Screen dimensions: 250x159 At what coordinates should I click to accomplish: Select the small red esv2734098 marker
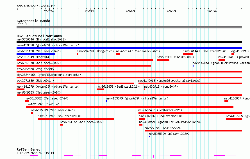pos(78,54)
